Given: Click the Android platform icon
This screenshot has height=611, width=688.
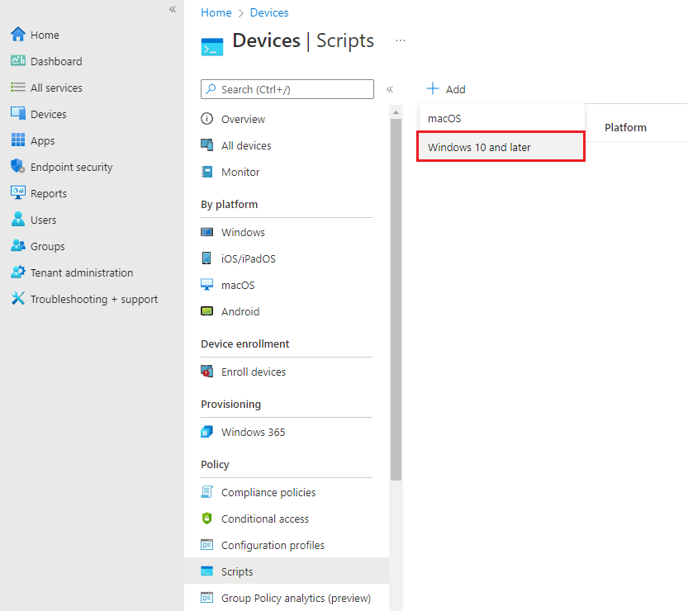Looking at the screenshot, I should pos(206,311).
